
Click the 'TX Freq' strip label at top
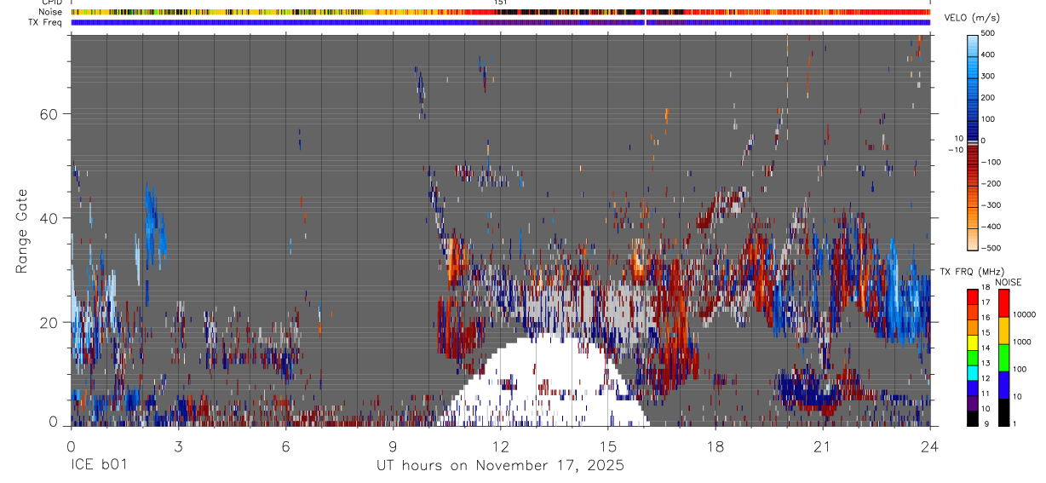click(x=46, y=22)
